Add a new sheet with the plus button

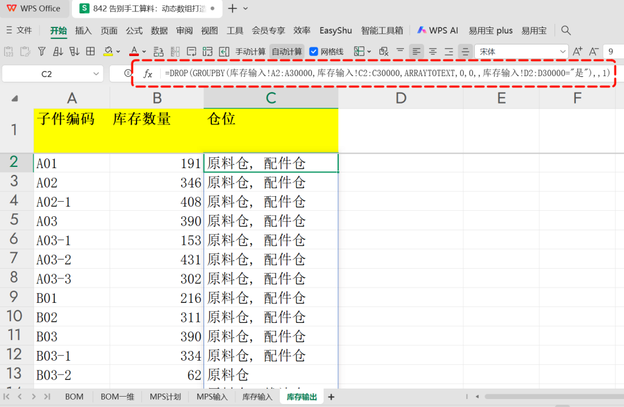(x=331, y=397)
